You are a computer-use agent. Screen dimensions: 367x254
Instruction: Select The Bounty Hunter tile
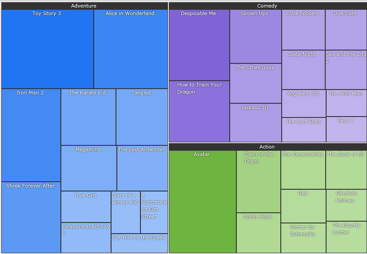[347, 237]
